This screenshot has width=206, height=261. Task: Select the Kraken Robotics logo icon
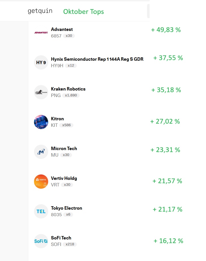click(41, 92)
